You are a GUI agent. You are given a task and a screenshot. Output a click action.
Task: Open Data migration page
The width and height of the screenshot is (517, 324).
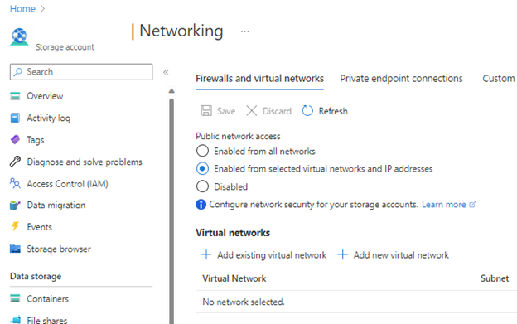[x=56, y=205]
